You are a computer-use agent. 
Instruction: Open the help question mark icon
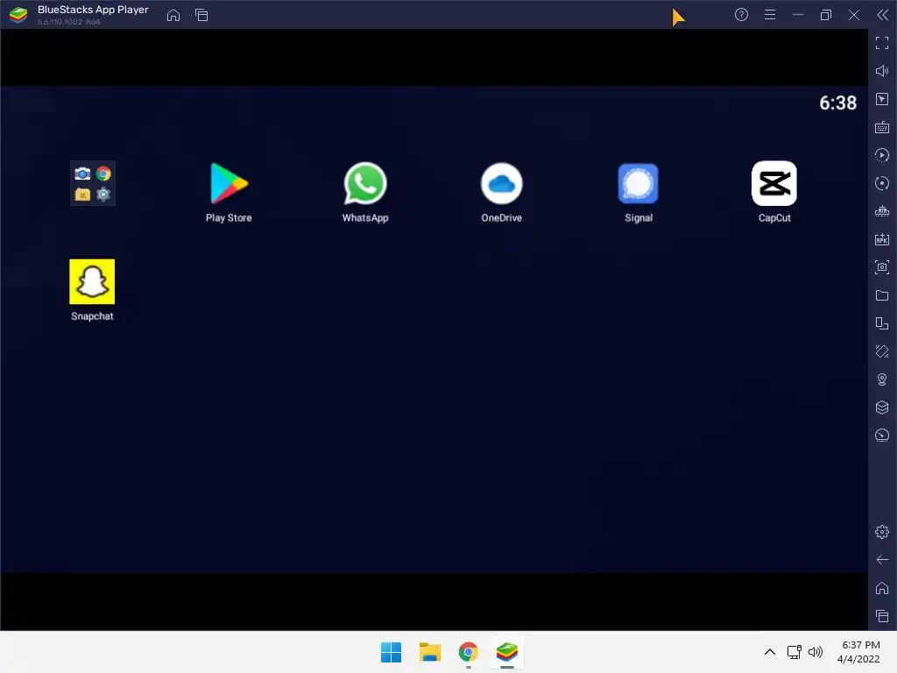click(741, 15)
